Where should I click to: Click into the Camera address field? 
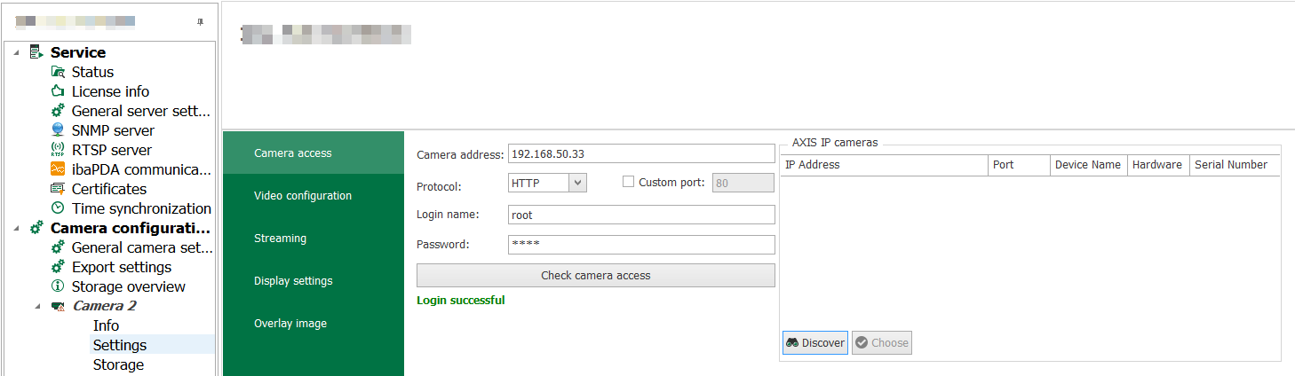(640, 154)
